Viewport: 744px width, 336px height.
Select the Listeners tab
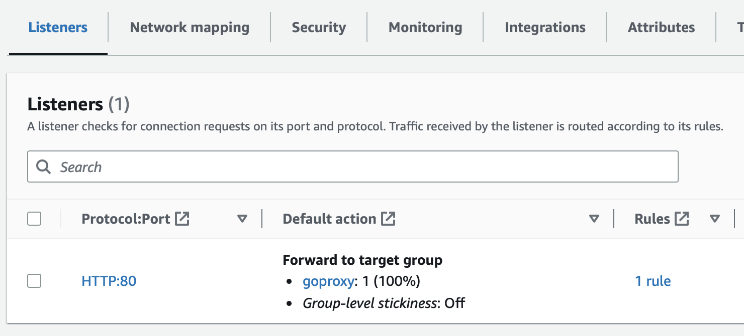coord(58,27)
